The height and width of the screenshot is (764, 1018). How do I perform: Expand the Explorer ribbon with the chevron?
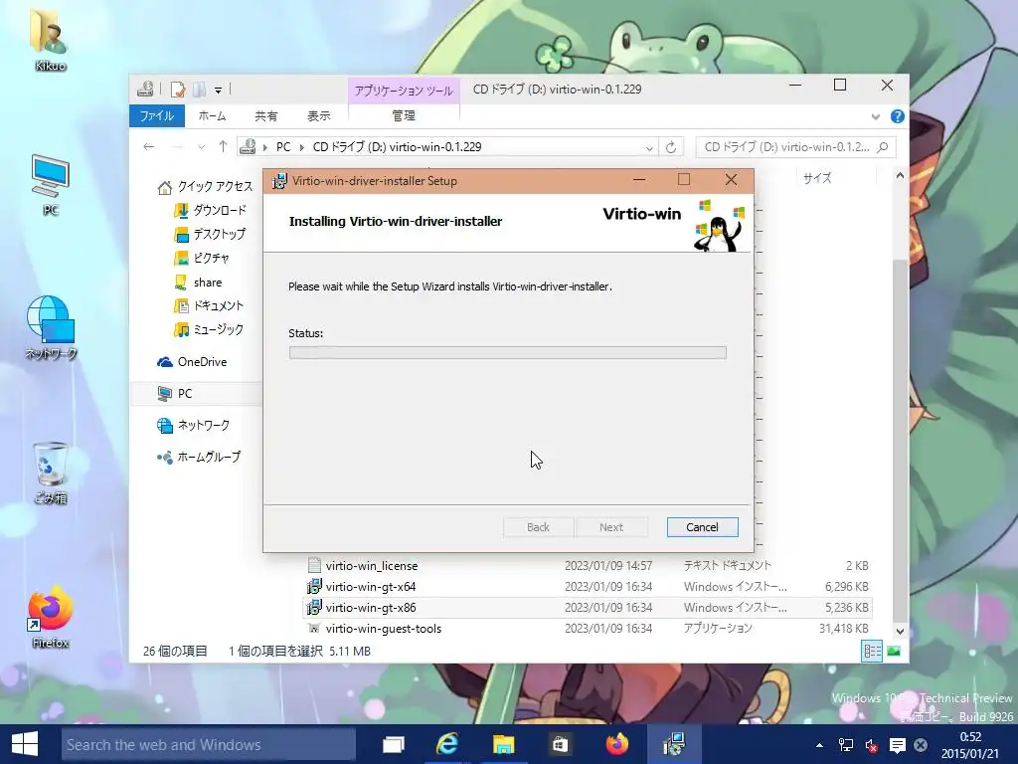[x=875, y=117]
